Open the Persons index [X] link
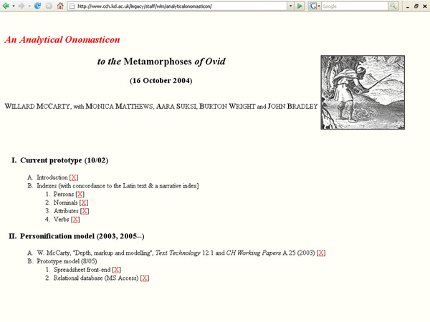 80,194
